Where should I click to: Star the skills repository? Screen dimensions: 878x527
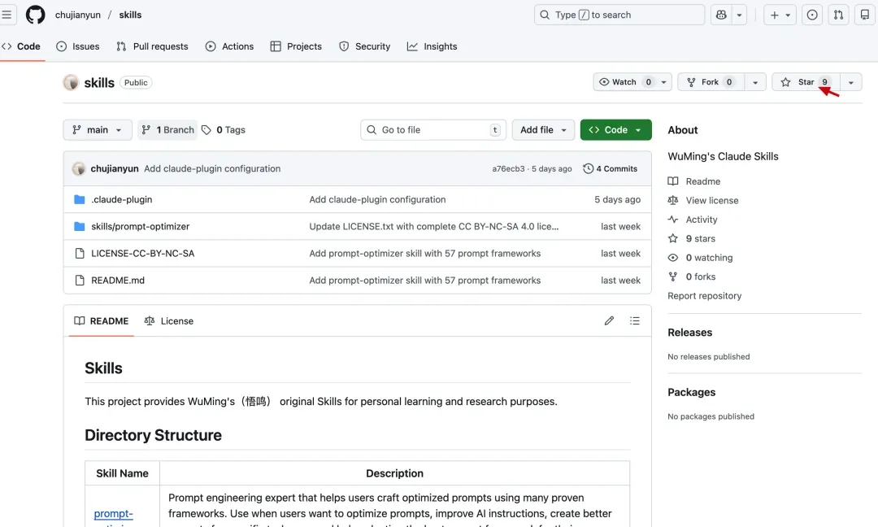798,82
